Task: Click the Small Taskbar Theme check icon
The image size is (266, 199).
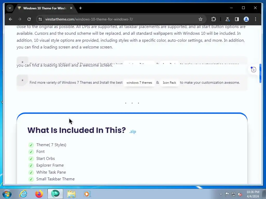Action: pos(31,179)
